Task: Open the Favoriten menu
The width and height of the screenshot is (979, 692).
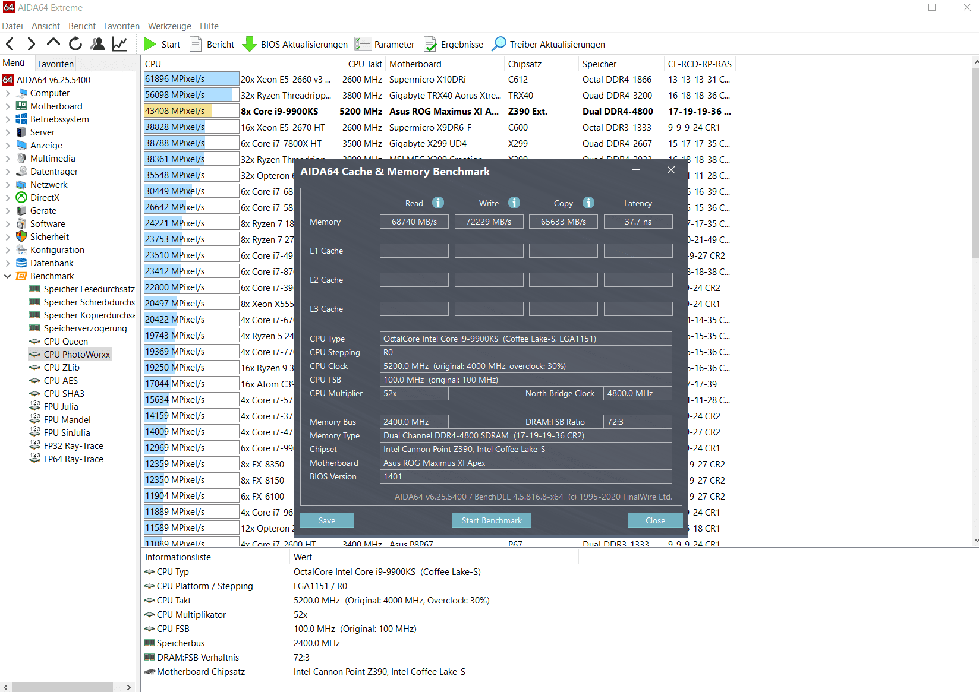Action: [x=121, y=26]
